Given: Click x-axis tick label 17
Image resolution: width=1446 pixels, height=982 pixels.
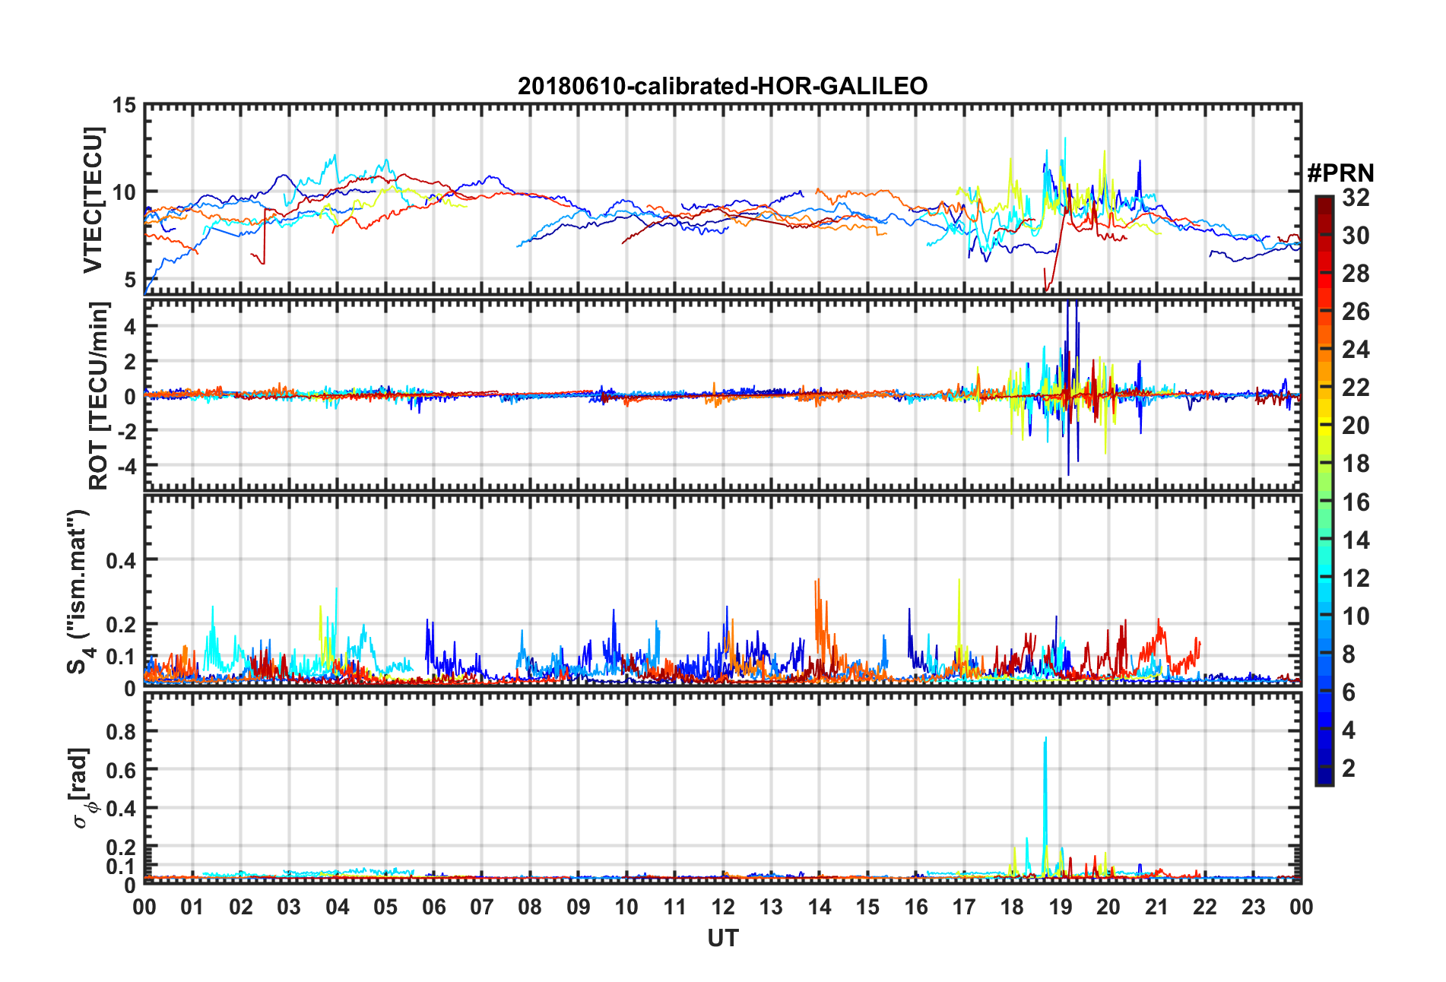Looking at the screenshot, I should [x=964, y=907].
